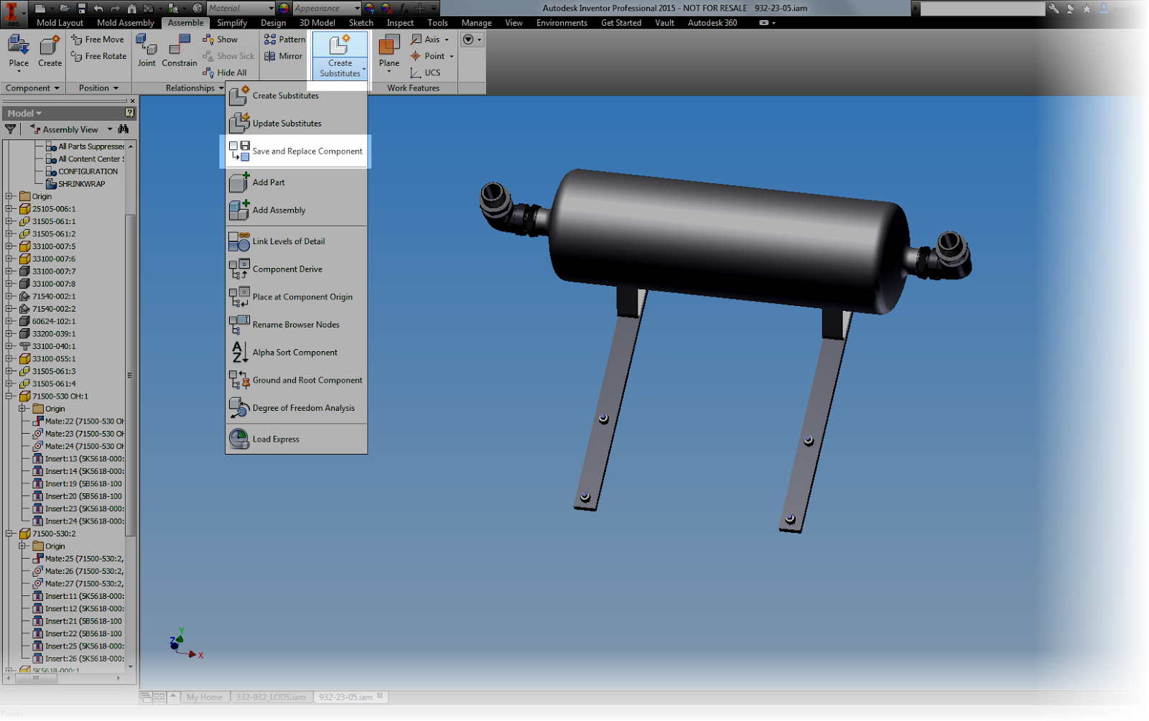Click the Model panel help button
The height and width of the screenshot is (721, 1149).
click(x=128, y=113)
